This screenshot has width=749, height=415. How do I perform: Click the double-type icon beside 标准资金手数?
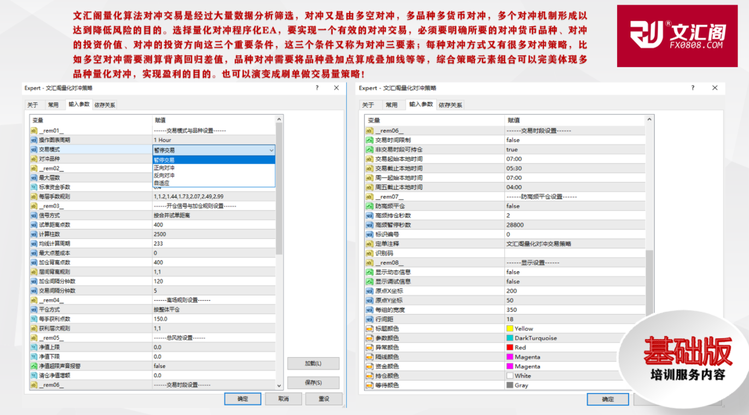pyautogui.click(x=34, y=187)
